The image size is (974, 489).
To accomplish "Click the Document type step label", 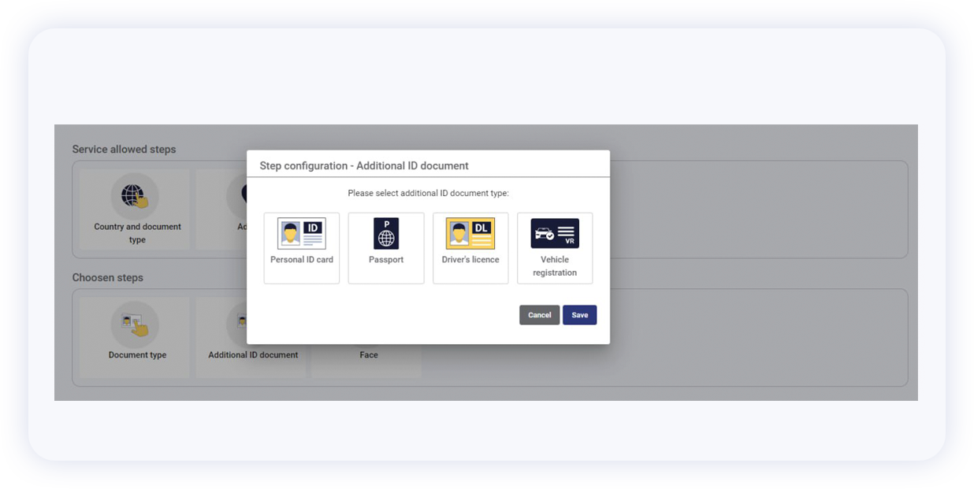I will pos(137,355).
